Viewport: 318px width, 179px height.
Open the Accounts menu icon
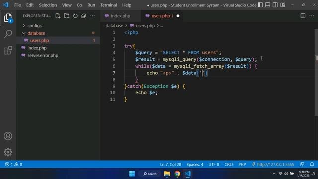pyautogui.click(x=8, y=136)
